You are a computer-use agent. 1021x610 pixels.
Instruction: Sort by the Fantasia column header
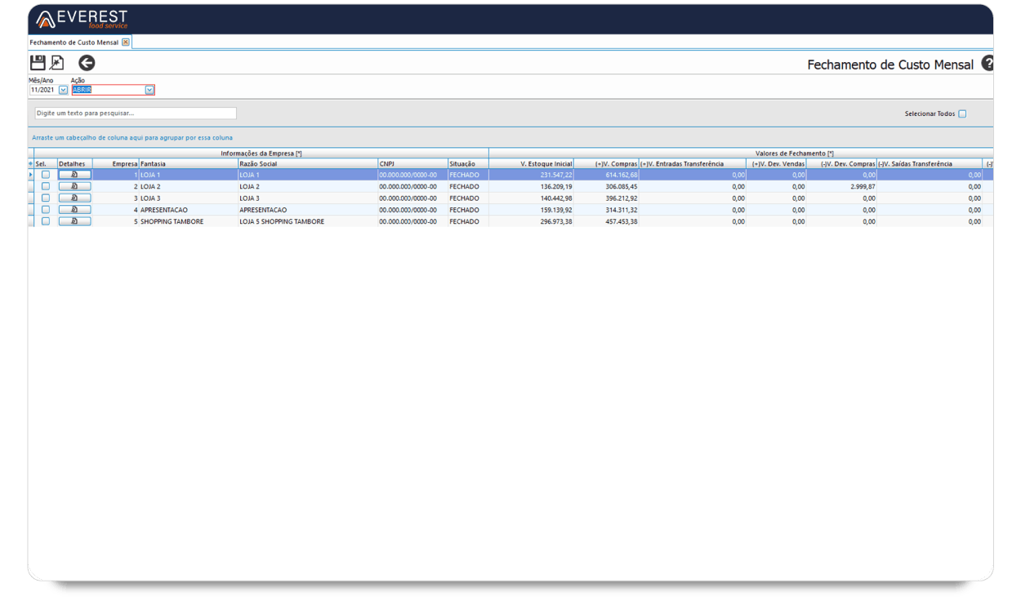[188, 164]
